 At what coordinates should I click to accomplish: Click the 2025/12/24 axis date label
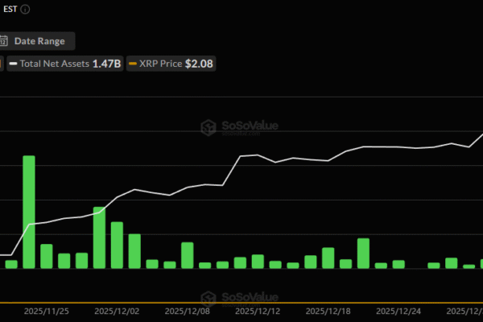[398, 310]
